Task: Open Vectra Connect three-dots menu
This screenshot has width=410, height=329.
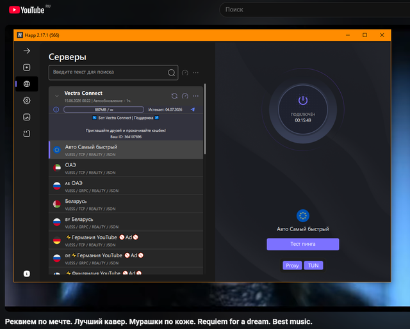Action: point(195,96)
